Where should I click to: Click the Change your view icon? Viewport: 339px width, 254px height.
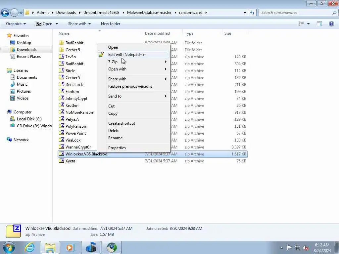(x=301, y=24)
